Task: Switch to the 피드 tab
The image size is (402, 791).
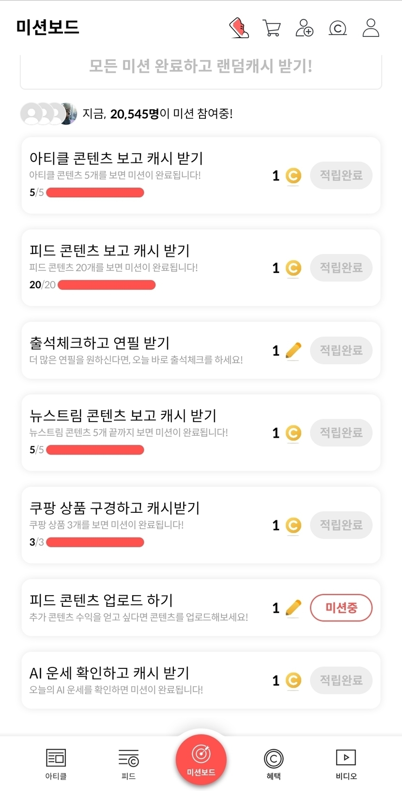Action: 128,763
